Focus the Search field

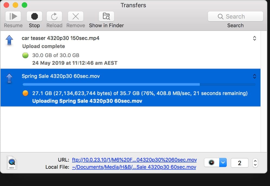(x=235, y=16)
